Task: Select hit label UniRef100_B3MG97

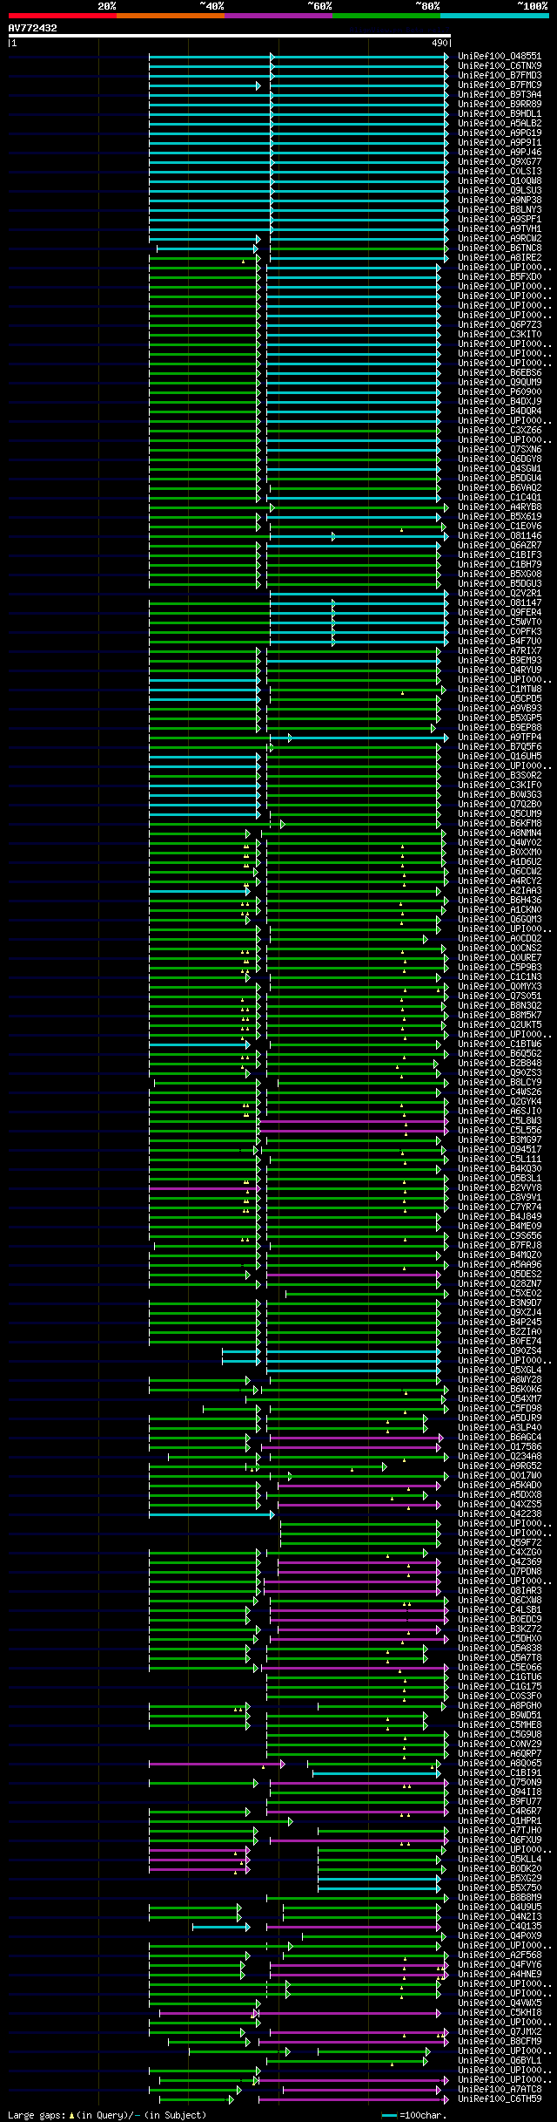Action: tap(500, 1139)
